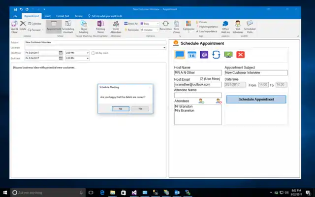This screenshot has height=197, width=315.
Task: Tick the All day event checkbox
Action: (x=93, y=53)
